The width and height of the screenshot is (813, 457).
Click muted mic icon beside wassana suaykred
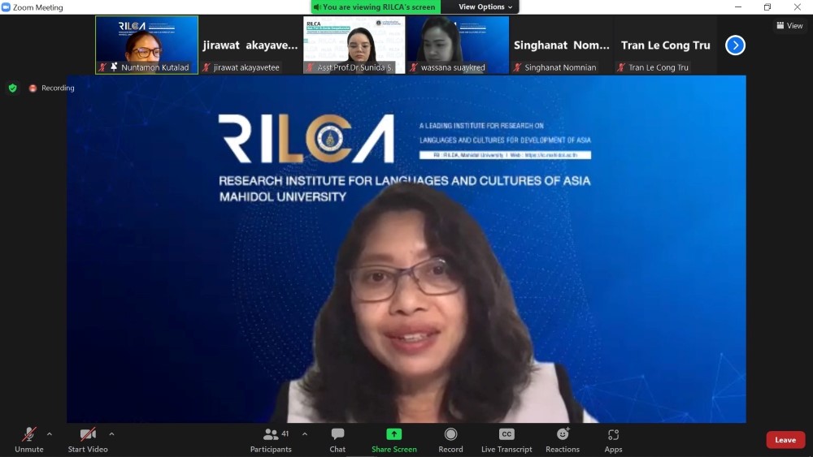coord(414,67)
